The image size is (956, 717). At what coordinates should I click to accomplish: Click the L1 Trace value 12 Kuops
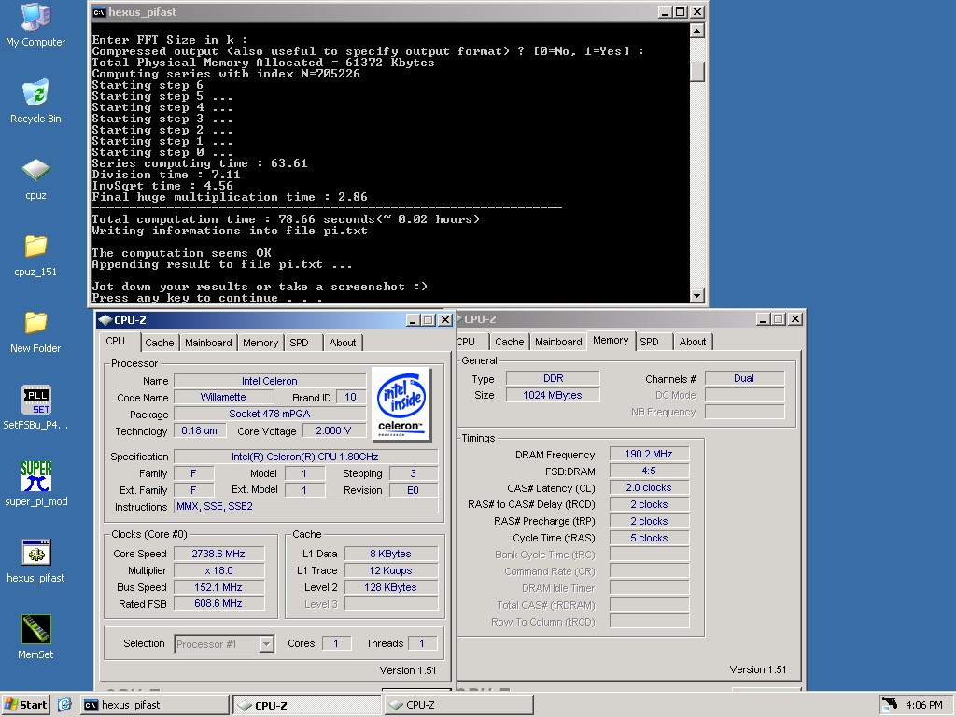pos(391,570)
